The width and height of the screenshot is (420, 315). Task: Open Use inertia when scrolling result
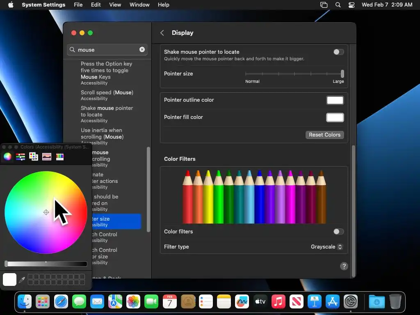pyautogui.click(x=102, y=136)
